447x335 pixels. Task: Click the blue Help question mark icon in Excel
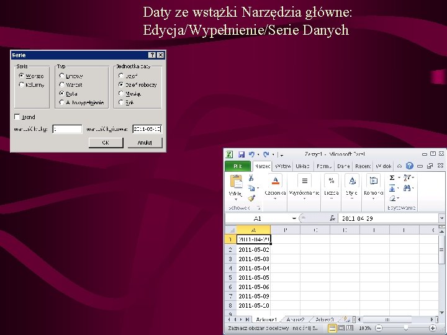(x=409, y=166)
